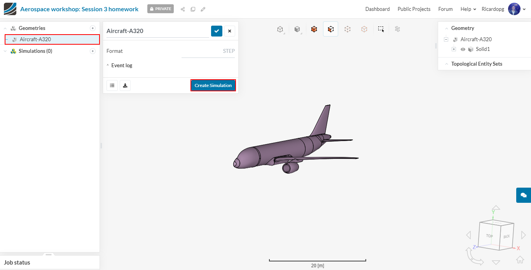The width and height of the screenshot is (531, 270).
Task: Open Public Projects
Action: 414,9
